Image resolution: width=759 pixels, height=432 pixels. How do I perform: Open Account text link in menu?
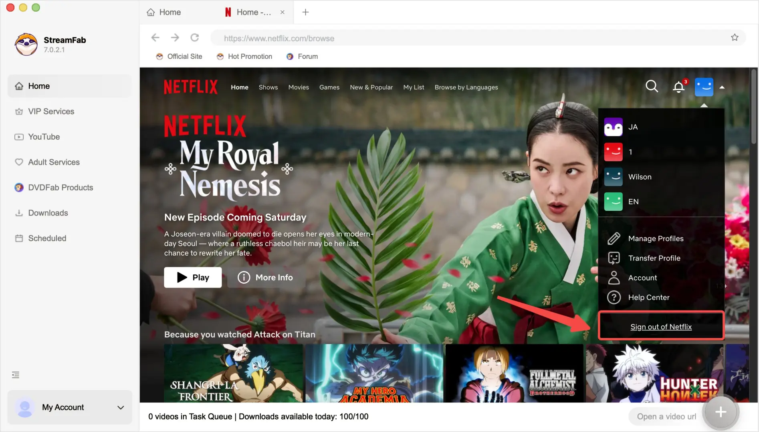click(643, 278)
